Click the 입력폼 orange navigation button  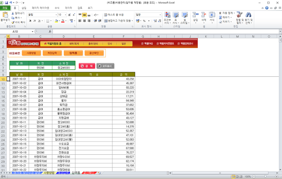(x=73, y=53)
